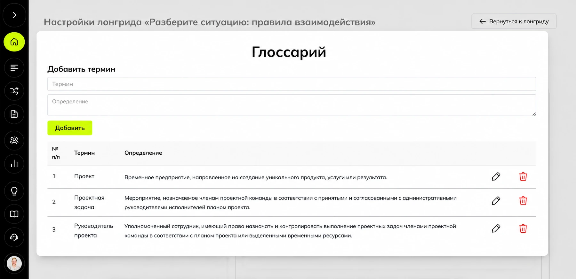This screenshot has width=576, height=279.
Task: Click the Определение column header
Action: 143,153
